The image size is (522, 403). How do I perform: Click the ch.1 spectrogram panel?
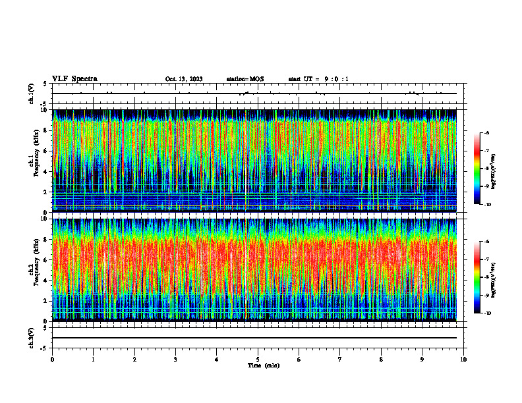tap(254, 161)
